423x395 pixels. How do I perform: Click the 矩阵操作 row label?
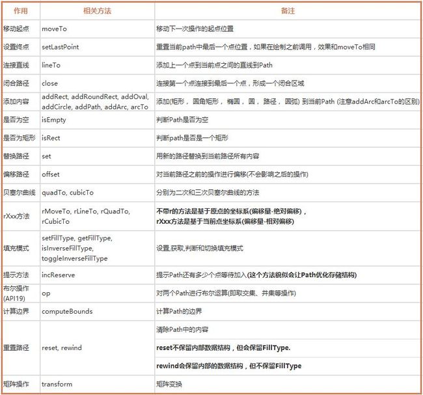coord(16,384)
